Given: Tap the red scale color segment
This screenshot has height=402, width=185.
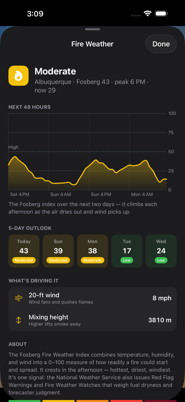Looking at the screenshot, I should click(126, 401).
